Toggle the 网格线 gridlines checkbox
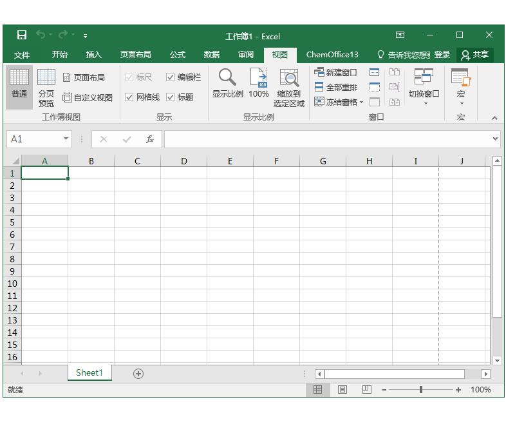This screenshot has width=506, height=424. [x=129, y=97]
